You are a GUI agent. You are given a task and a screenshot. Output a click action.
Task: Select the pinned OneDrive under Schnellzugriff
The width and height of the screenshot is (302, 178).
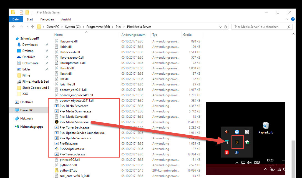point(29,57)
